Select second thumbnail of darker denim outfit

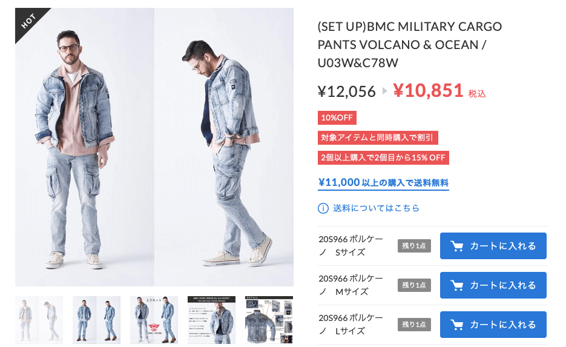(96, 320)
